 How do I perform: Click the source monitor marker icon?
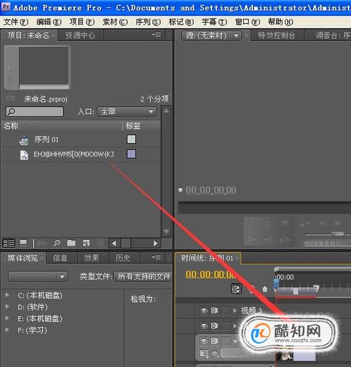tap(180, 190)
